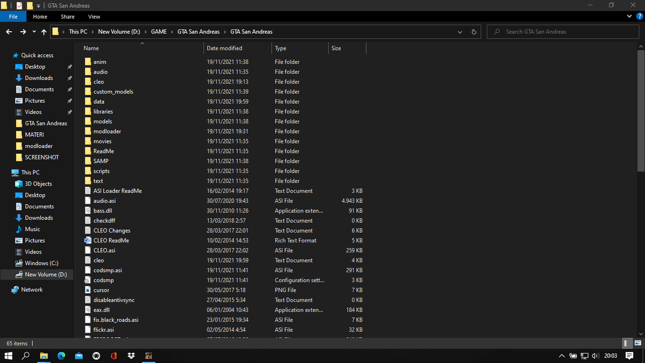Image resolution: width=645 pixels, height=363 pixels.
Task: Open the File menu
Action: pos(13,17)
